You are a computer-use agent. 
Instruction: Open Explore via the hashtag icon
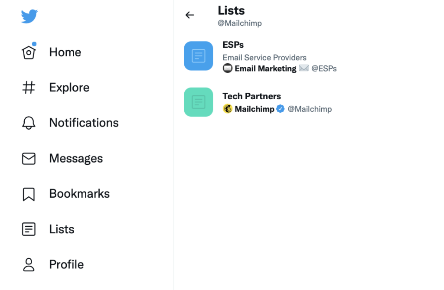click(x=29, y=87)
